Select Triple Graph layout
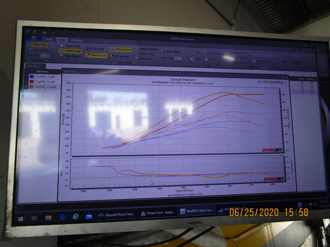This screenshot has height=247, width=330. click(x=69, y=56)
